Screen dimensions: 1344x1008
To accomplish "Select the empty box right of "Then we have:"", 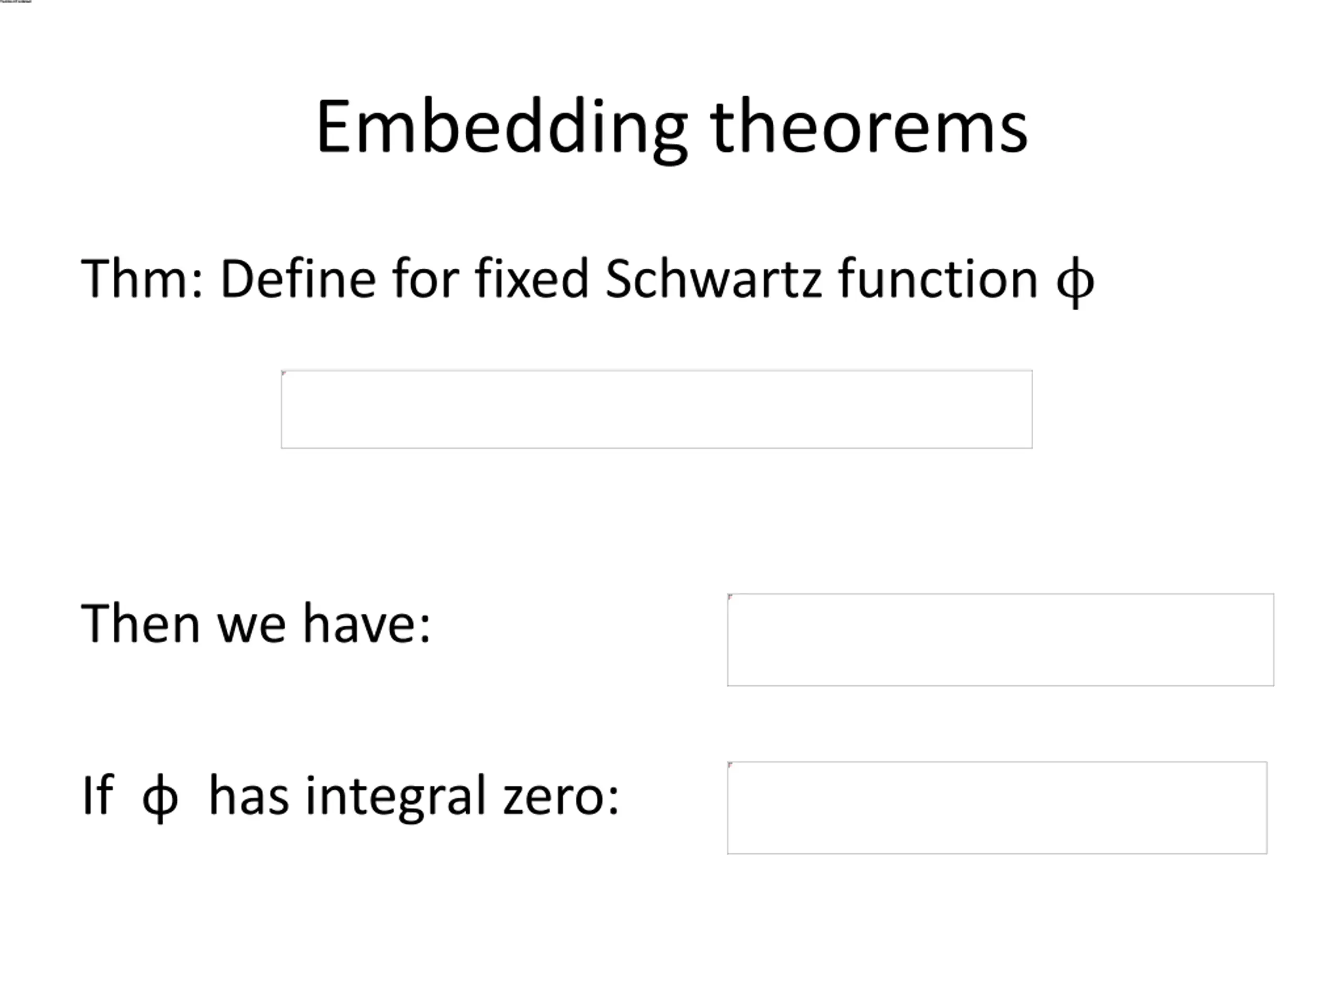I will (1000, 640).
